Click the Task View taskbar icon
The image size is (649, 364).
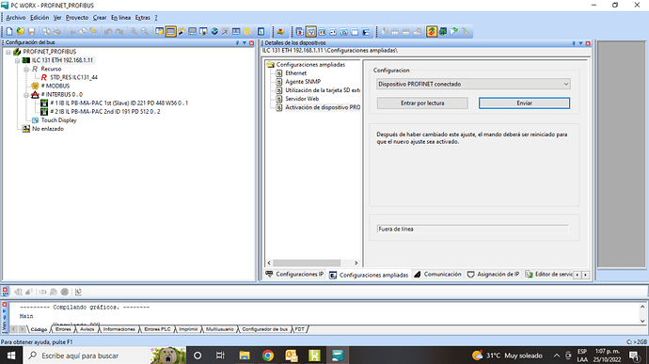click(220, 356)
